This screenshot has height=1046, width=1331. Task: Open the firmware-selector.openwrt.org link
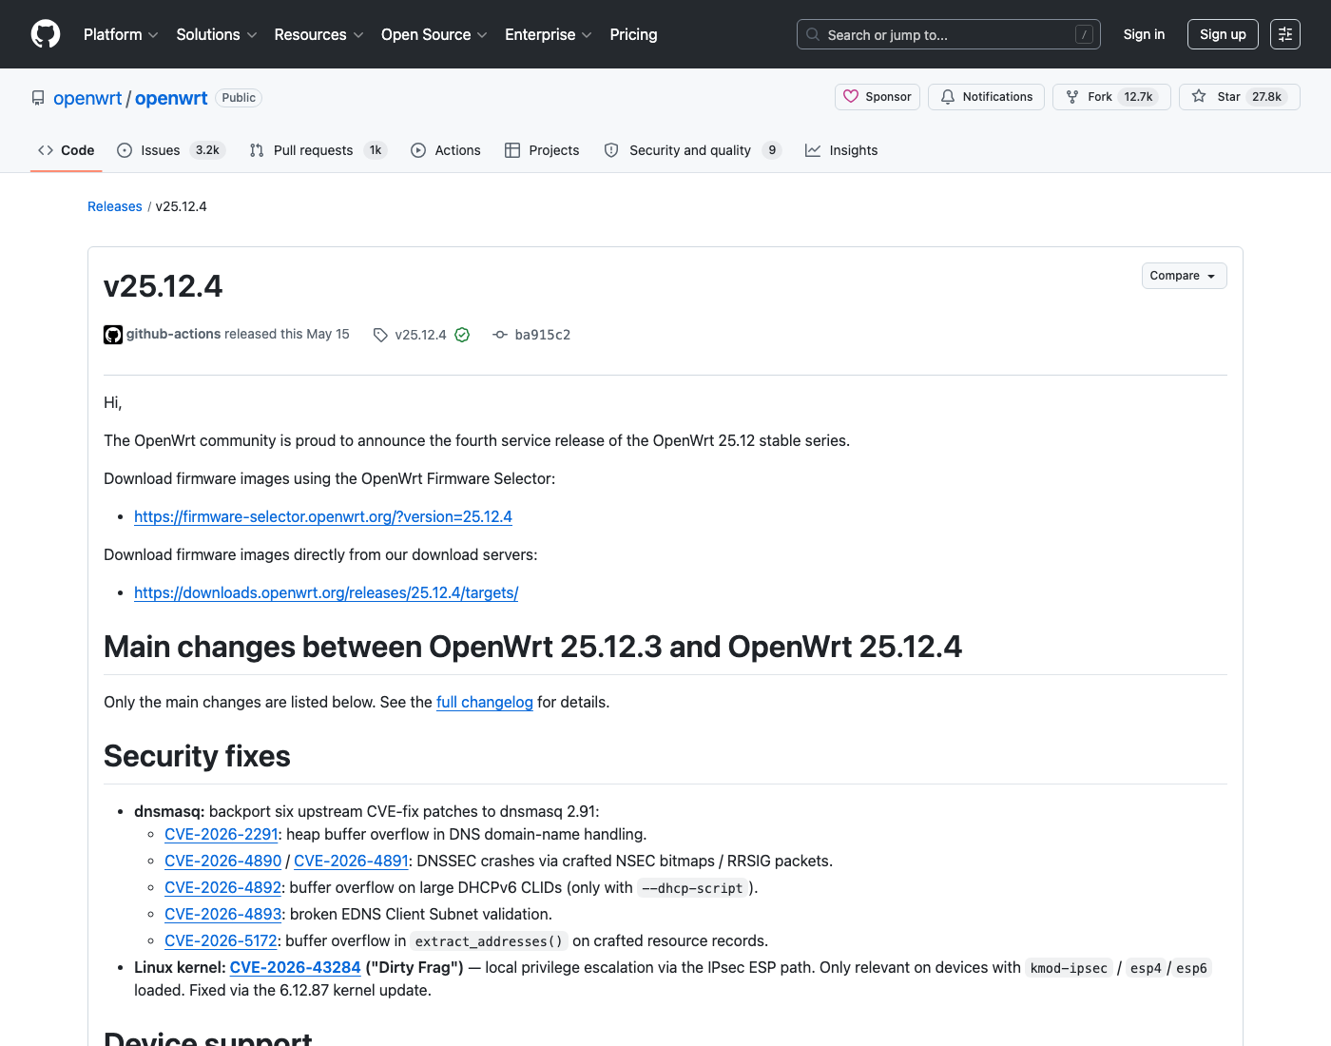tap(323, 516)
